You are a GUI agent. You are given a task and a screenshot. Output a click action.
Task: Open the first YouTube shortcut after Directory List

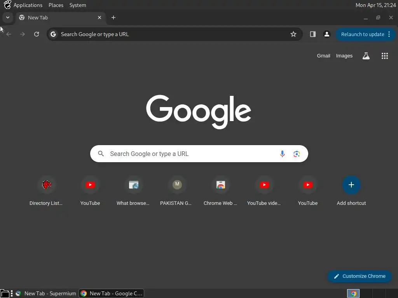(x=90, y=191)
